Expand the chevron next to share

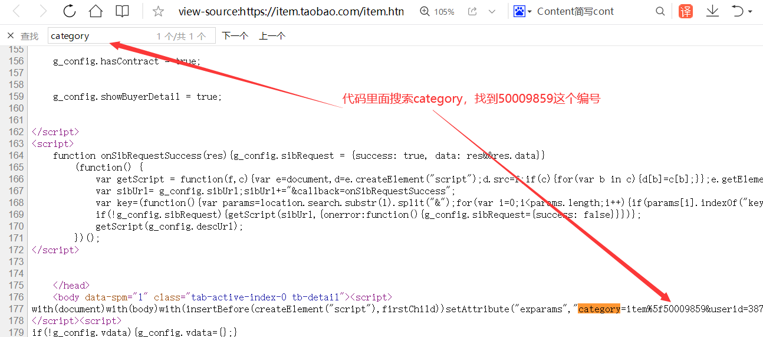pyautogui.click(x=493, y=12)
